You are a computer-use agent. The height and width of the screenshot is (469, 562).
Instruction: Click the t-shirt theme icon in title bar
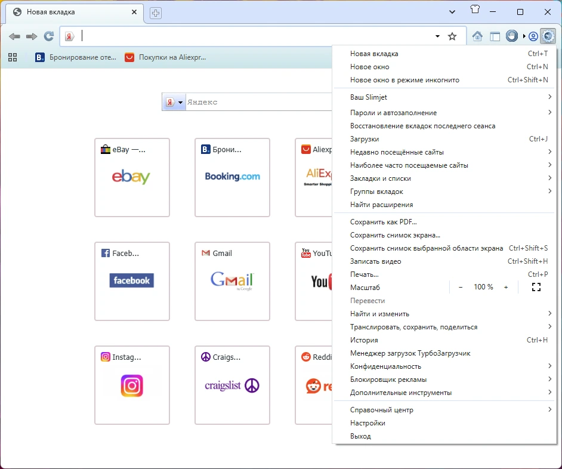tap(475, 10)
